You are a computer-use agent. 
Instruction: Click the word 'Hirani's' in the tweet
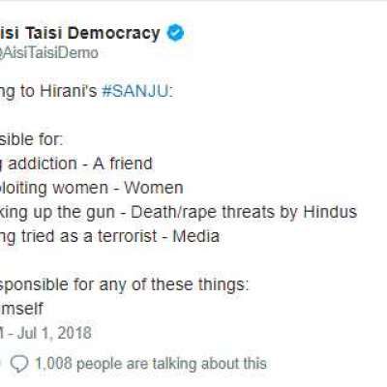click(68, 91)
